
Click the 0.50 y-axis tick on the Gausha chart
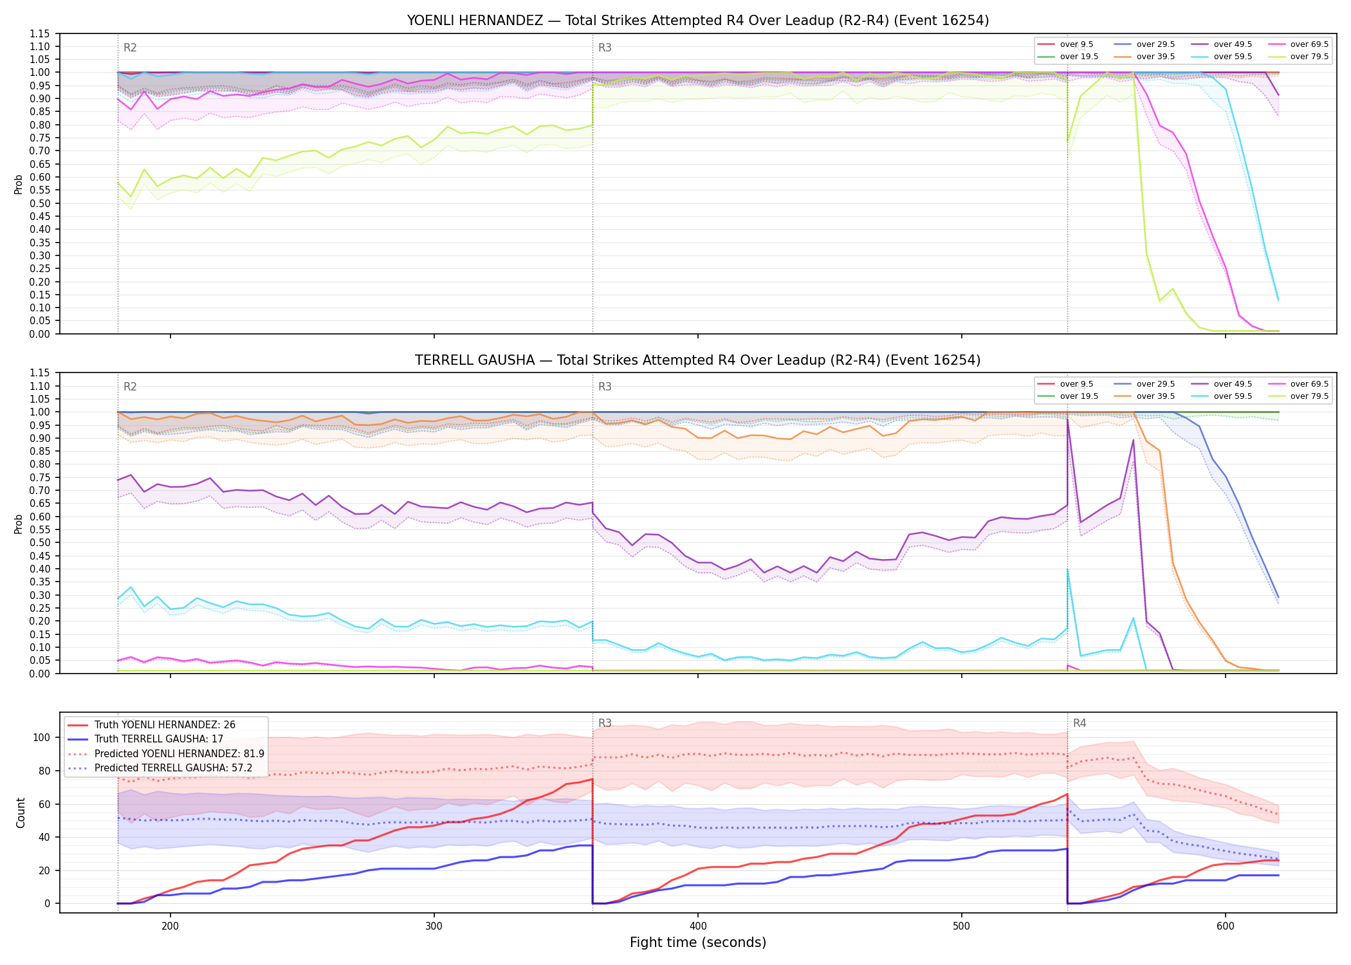40,543
